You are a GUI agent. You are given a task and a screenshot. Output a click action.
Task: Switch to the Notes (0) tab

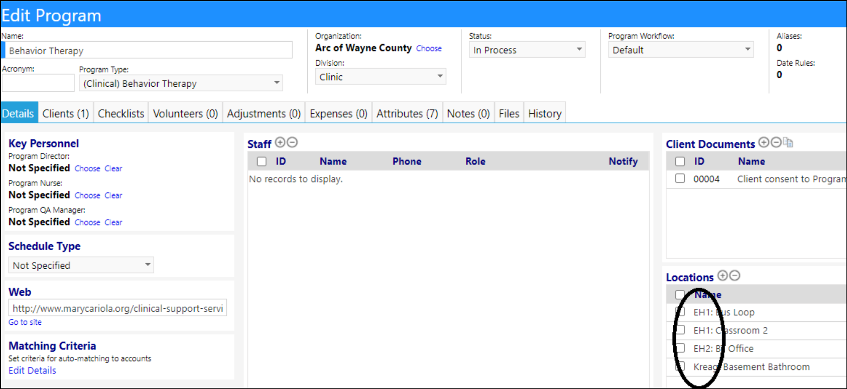(x=468, y=114)
